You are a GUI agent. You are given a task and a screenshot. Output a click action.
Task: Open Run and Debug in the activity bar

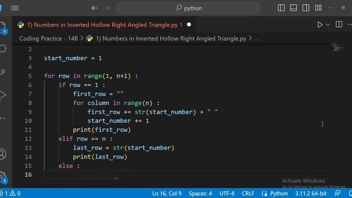tap(3, 95)
